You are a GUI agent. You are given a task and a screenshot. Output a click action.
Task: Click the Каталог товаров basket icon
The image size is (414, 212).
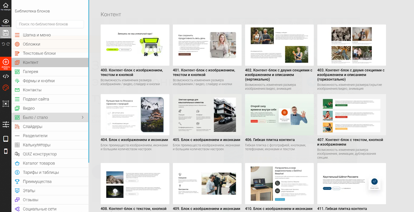pyautogui.click(x=17, y=163)
